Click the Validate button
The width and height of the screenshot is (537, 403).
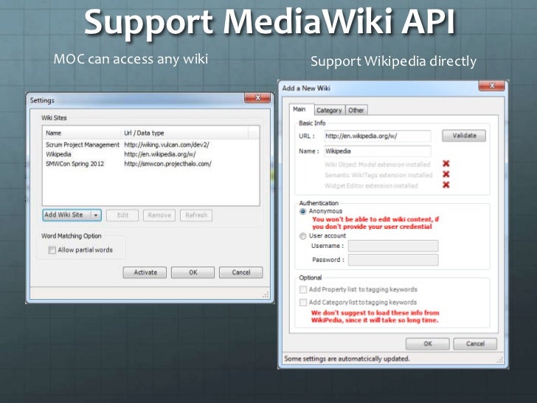click(x=464, y=136)
